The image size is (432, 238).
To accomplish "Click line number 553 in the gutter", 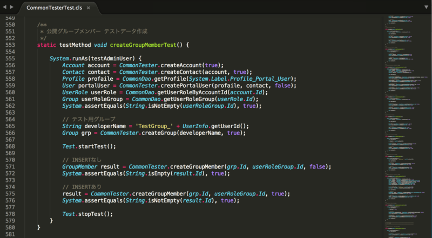I will point(10,45).
